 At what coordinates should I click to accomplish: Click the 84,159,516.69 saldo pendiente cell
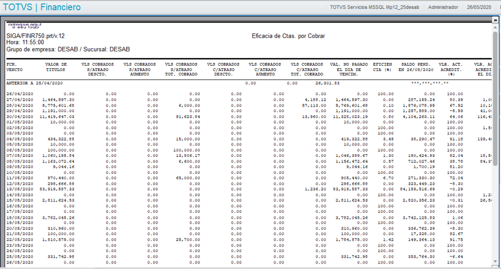point(417,189)
